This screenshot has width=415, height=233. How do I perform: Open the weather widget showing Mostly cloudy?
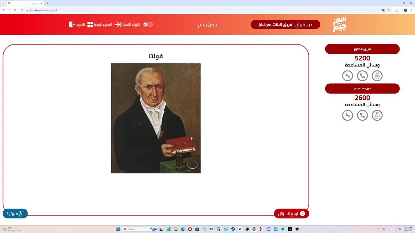pyautogui.click(x=12, y=229)
